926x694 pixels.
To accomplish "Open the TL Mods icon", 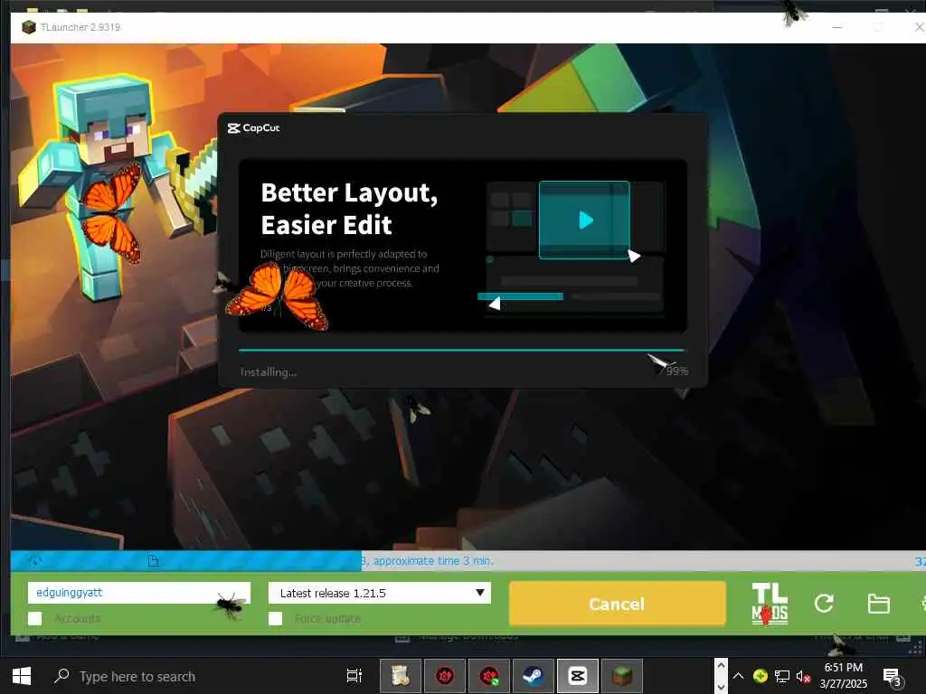I will (770, 603).
